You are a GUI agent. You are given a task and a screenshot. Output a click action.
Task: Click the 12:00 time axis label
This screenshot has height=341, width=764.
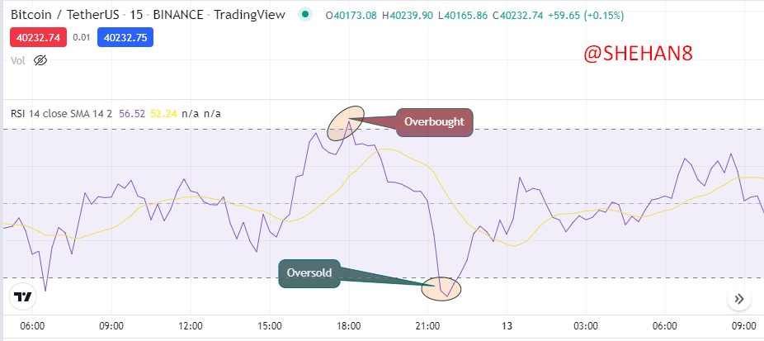click(x=191, y=325)
